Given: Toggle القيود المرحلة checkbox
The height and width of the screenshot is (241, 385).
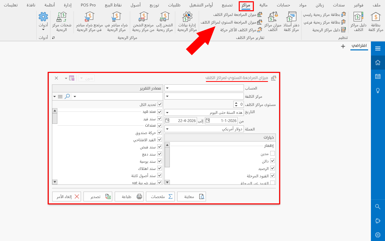Looking at the screenshot, I should pyautogui.click(x=273, y=176).
